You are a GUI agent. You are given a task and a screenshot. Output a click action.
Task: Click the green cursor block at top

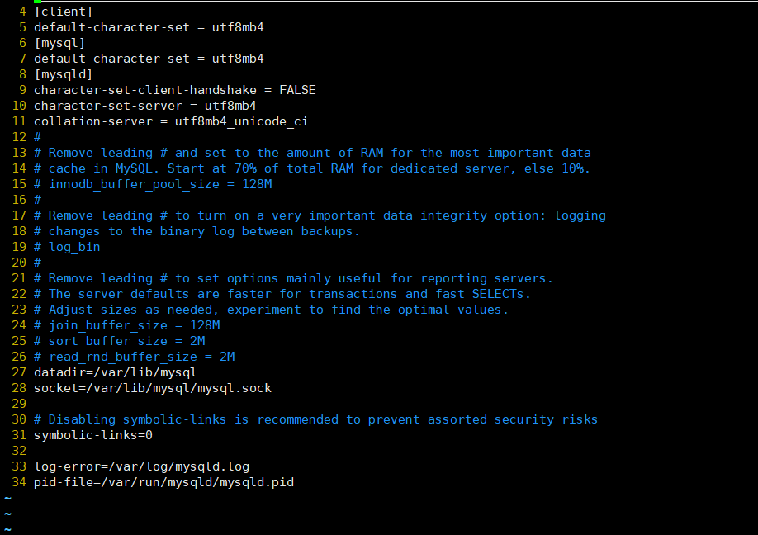38,2
